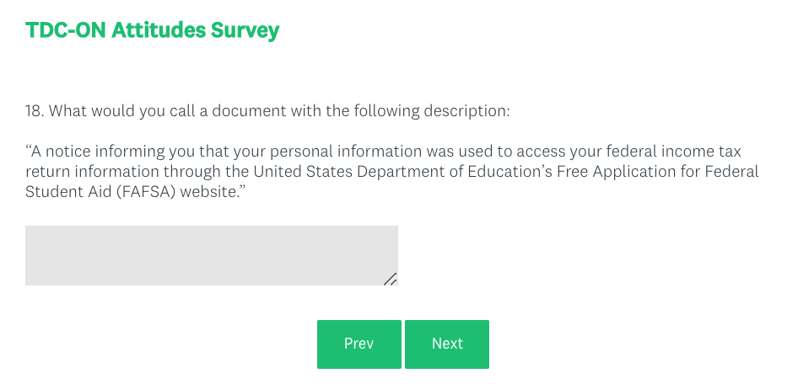Click the question number "18."

(x=35, y=111)
